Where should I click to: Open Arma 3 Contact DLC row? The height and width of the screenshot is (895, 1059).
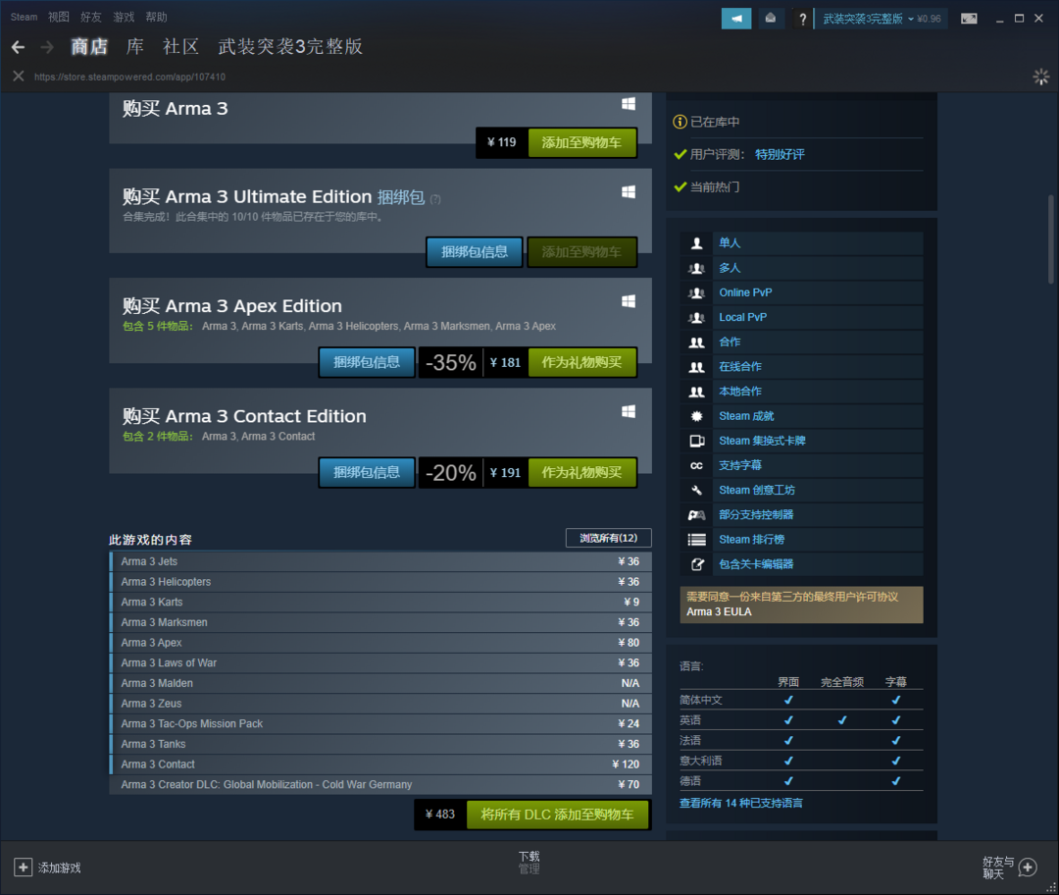tap(380, 764)
